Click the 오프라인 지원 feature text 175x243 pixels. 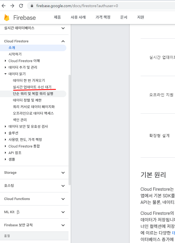click(161, 95)
